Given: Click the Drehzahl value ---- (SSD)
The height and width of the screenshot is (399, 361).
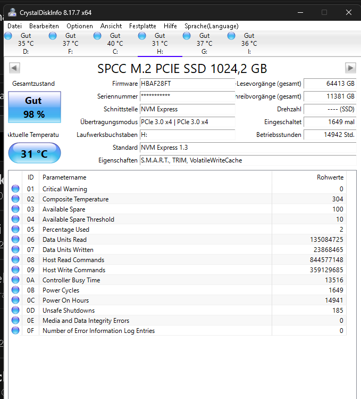Looking at the screenshot, I should click(330, 109).
